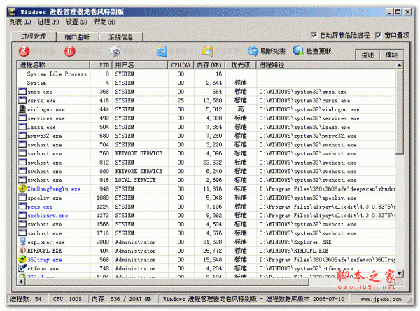The height and width of the screenshot is (311, 420).
Task: Click the ZhuDongFangYu.exe 360 icon
Action: [x=22, y=188]
